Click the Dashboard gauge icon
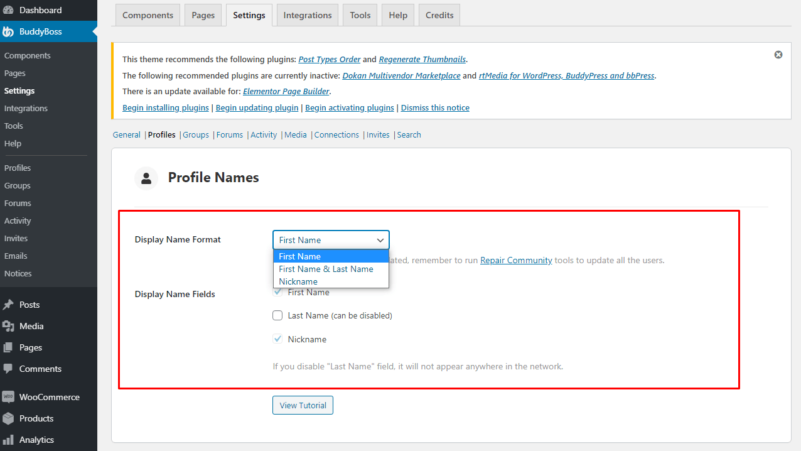 pyautogui.click(x=8, y=10)
